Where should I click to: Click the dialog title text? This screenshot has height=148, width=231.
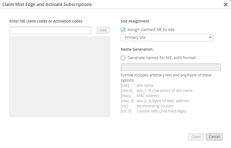click(47, 4)
